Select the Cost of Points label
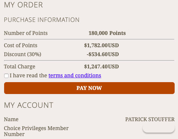Viewport: 178px width, 139px height. tap(21, 45)
